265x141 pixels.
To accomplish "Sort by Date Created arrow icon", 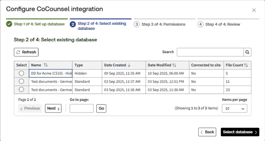I will pyautogui.click(x=129, y=65).
